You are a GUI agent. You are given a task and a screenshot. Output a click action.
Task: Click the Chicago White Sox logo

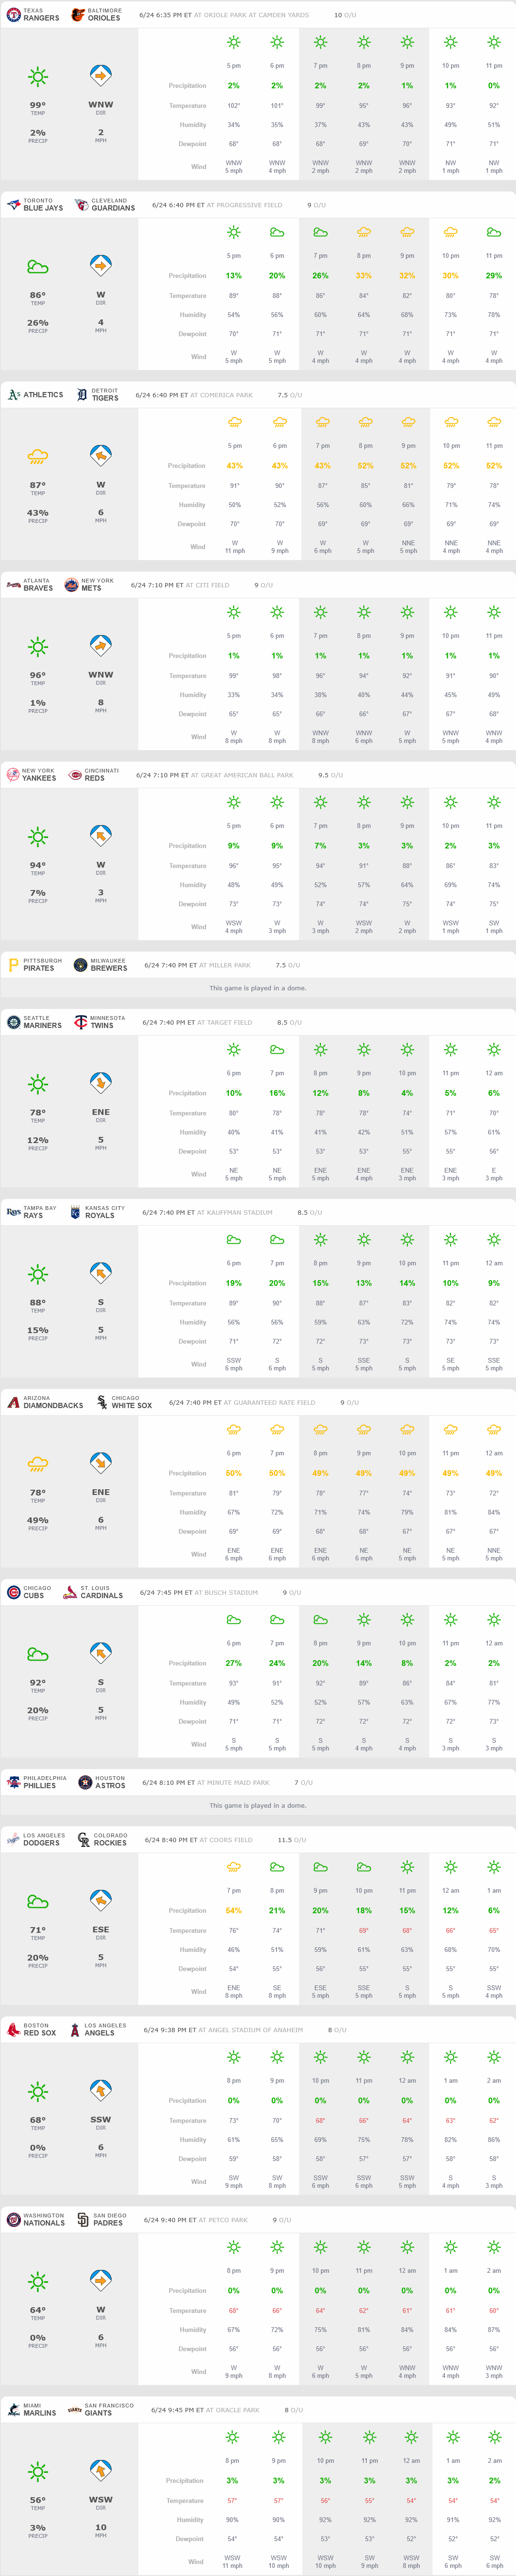tap(101, 1402)
